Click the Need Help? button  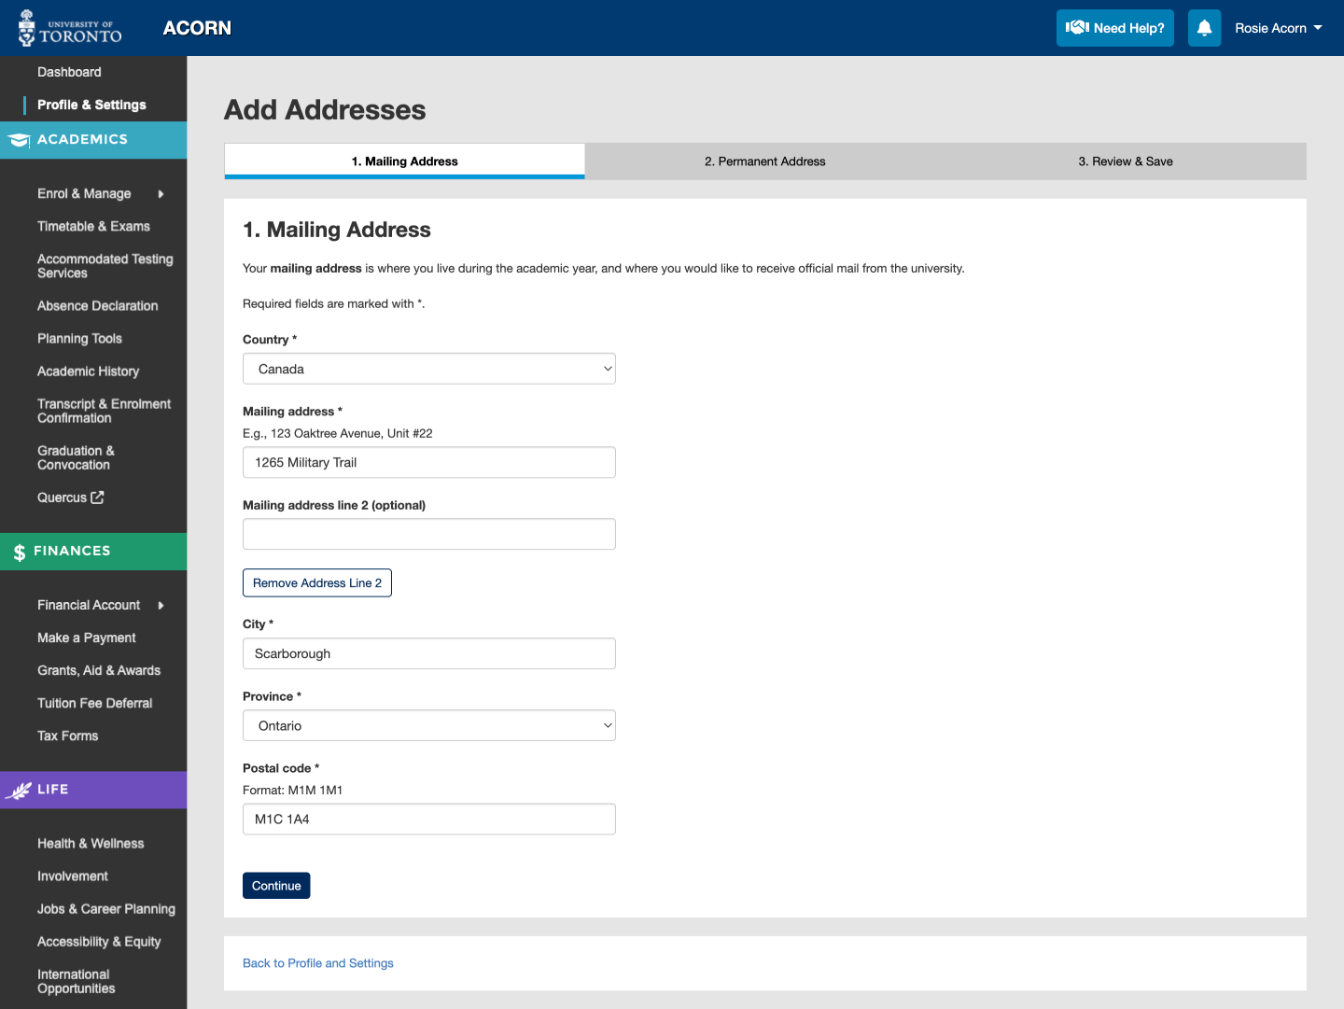click(x=1115, y=28)
